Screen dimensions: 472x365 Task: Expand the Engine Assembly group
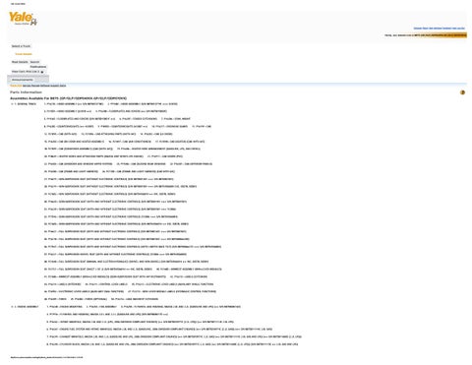(12, 307)
